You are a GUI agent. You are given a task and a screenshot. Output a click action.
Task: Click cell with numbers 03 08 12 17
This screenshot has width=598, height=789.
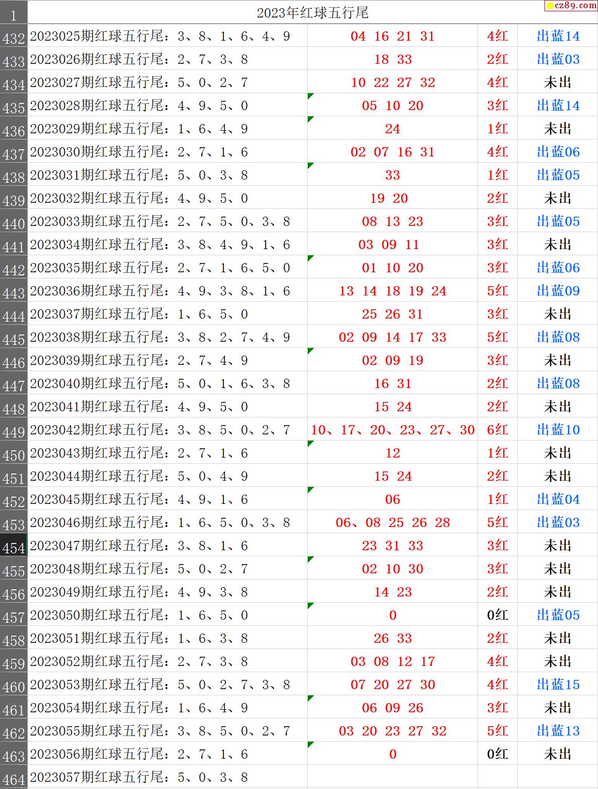pyautogui.click(x=393, y=661)
